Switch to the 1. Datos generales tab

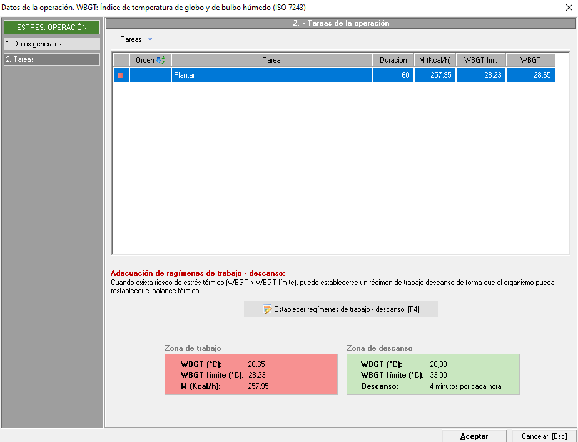point(51,44)
